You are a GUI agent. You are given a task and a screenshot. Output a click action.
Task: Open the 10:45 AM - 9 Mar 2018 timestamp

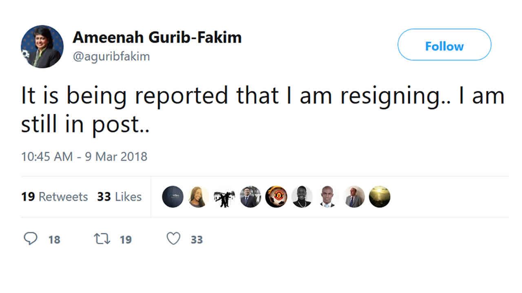click(x=84, y=157)
